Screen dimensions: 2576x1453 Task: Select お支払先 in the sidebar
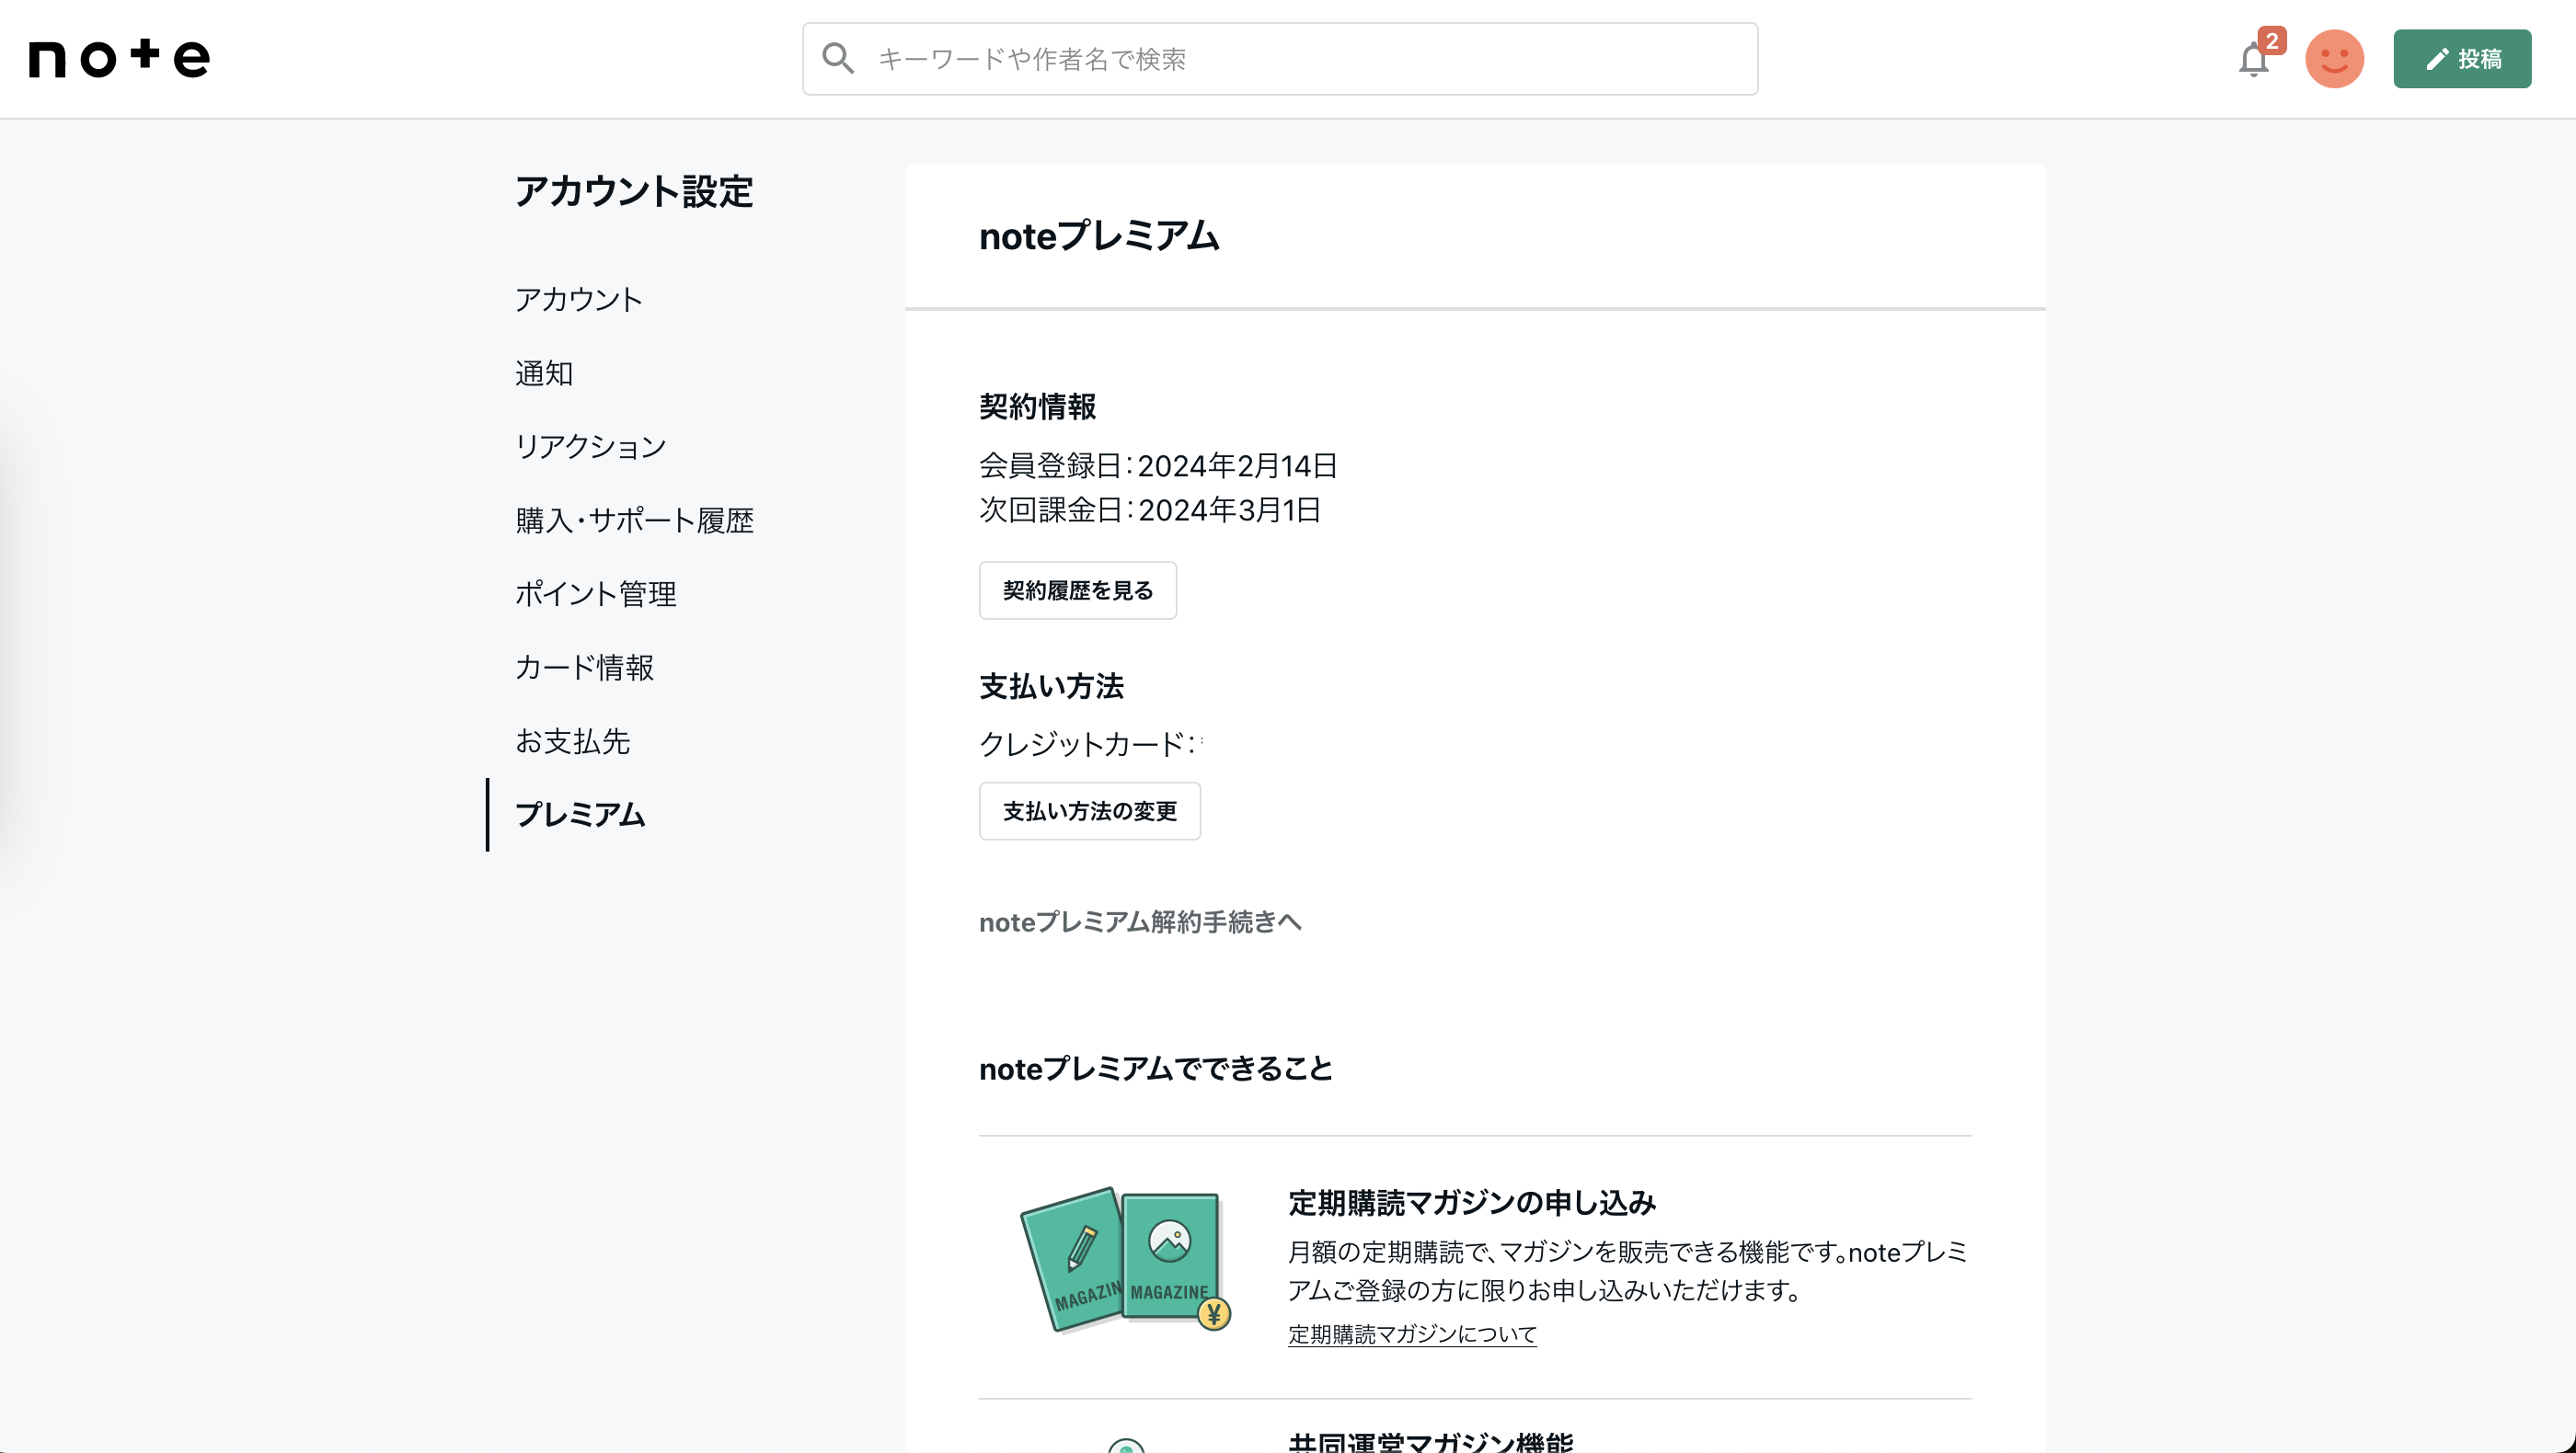[x=572, y=740]
